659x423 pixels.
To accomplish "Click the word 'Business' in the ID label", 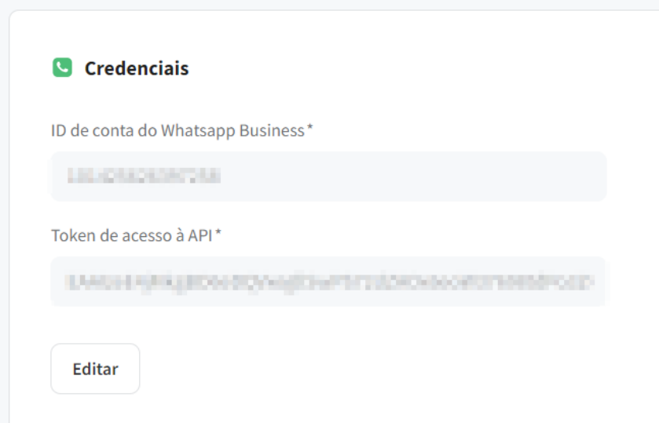I will [x=272, y=130].
